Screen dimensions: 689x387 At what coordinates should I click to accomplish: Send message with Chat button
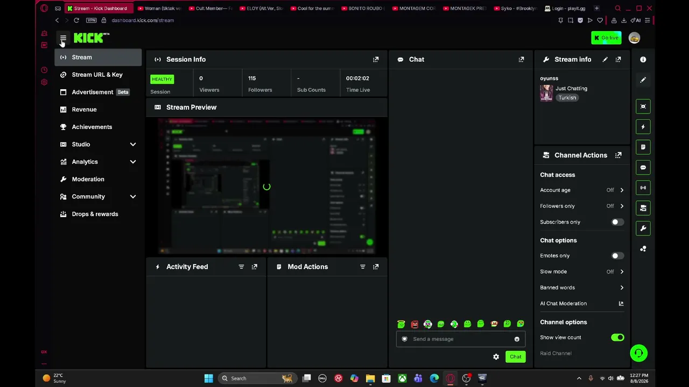click(516, 357)
